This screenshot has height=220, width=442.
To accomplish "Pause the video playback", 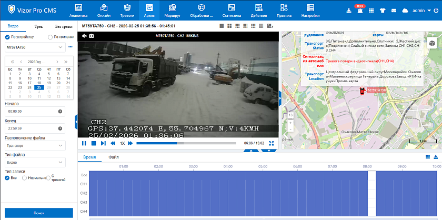I will [84, 143].
